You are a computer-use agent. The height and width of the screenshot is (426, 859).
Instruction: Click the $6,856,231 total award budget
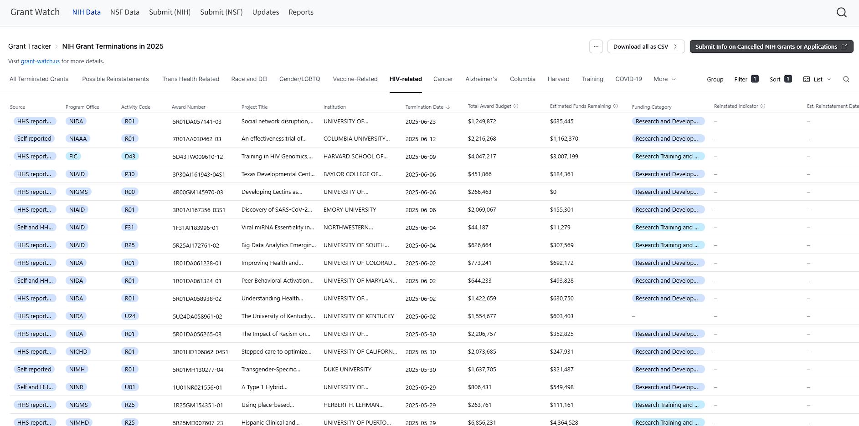pyautogui.click(x=482, y=422)
